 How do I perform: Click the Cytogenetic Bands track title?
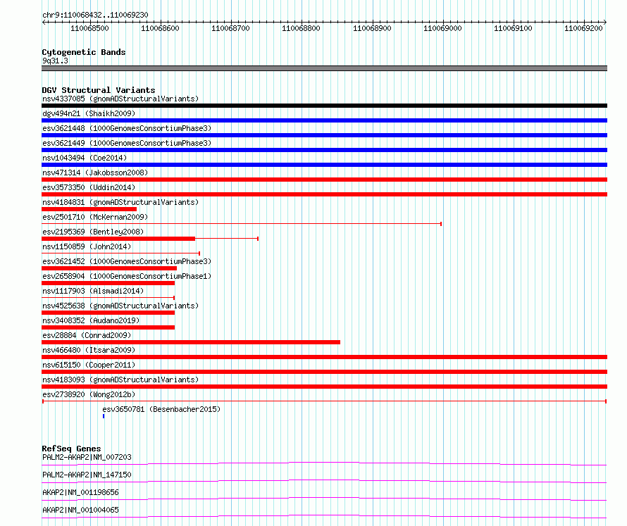pyautogui.click(x=84, y=52)
